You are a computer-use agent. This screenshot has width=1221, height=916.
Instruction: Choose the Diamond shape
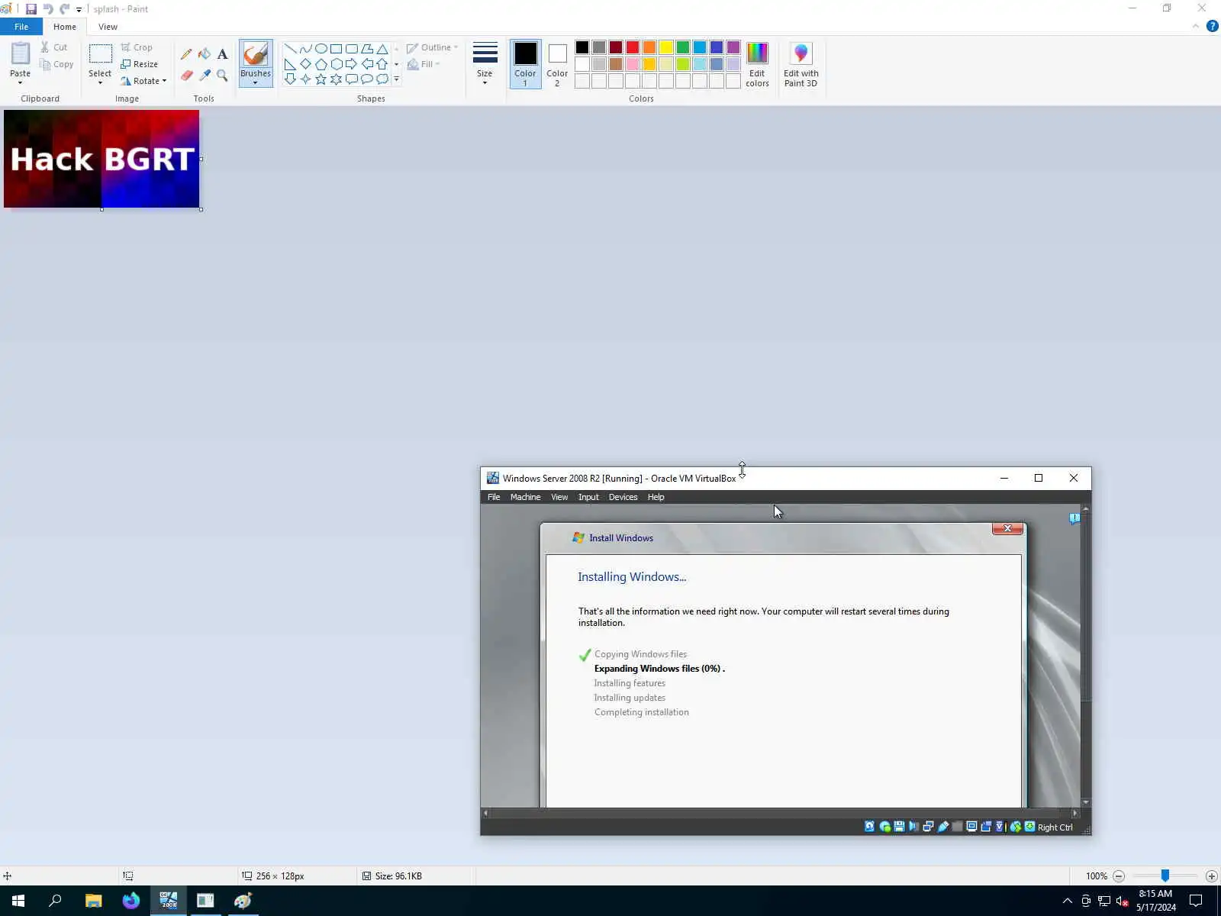[305, 64]
